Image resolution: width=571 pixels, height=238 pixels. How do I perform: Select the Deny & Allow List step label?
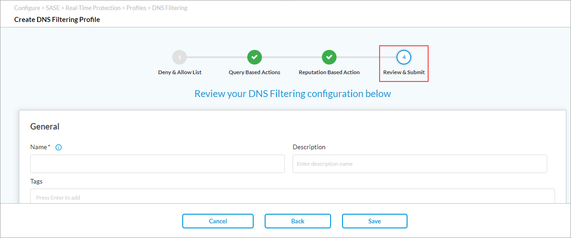coord(179,72)
